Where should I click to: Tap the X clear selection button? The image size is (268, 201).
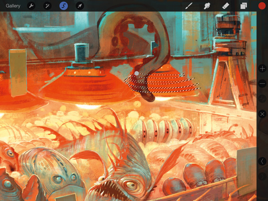tap(262, 114)
